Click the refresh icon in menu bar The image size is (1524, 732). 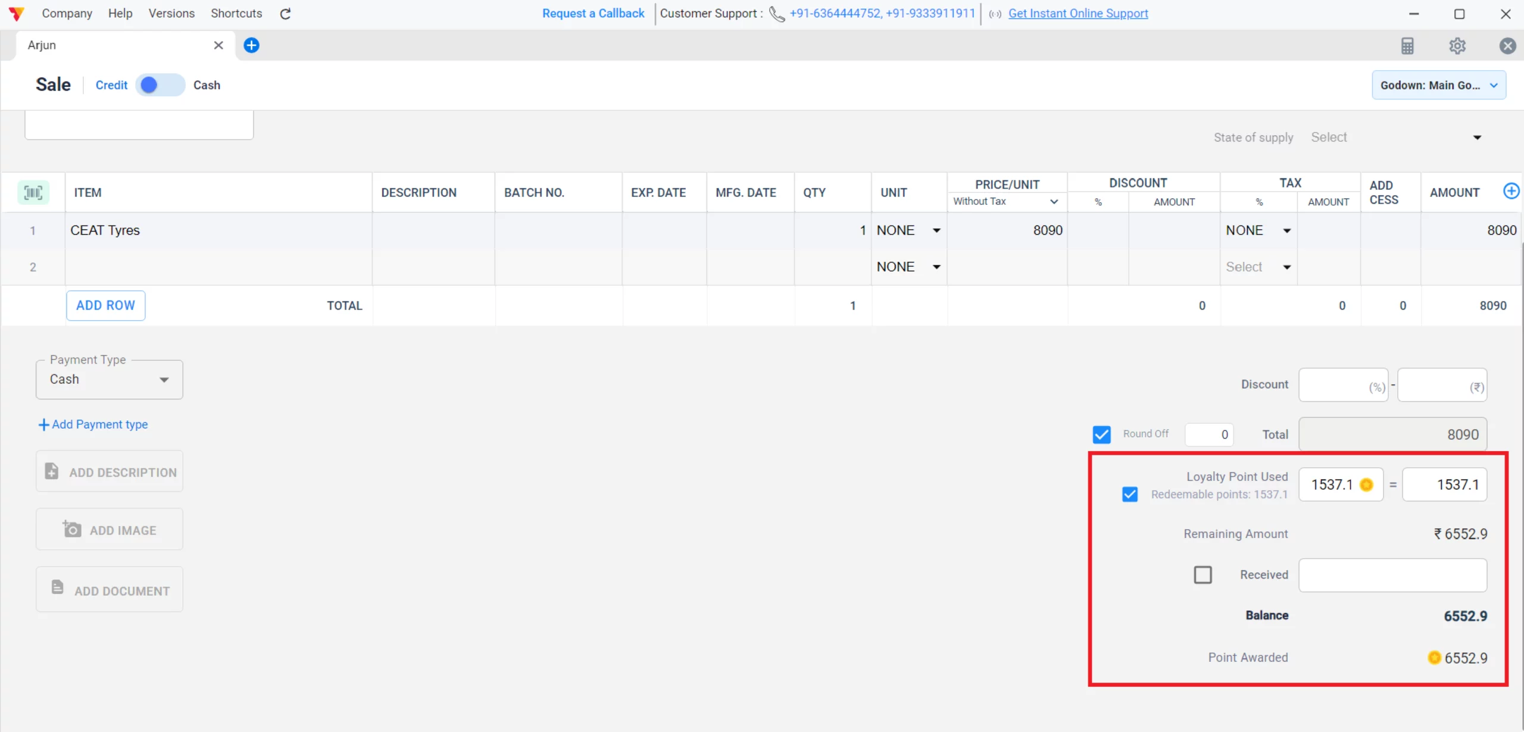tap(286, 14)
